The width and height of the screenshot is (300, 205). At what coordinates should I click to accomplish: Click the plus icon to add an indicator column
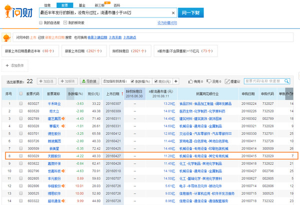coord(176,81)
